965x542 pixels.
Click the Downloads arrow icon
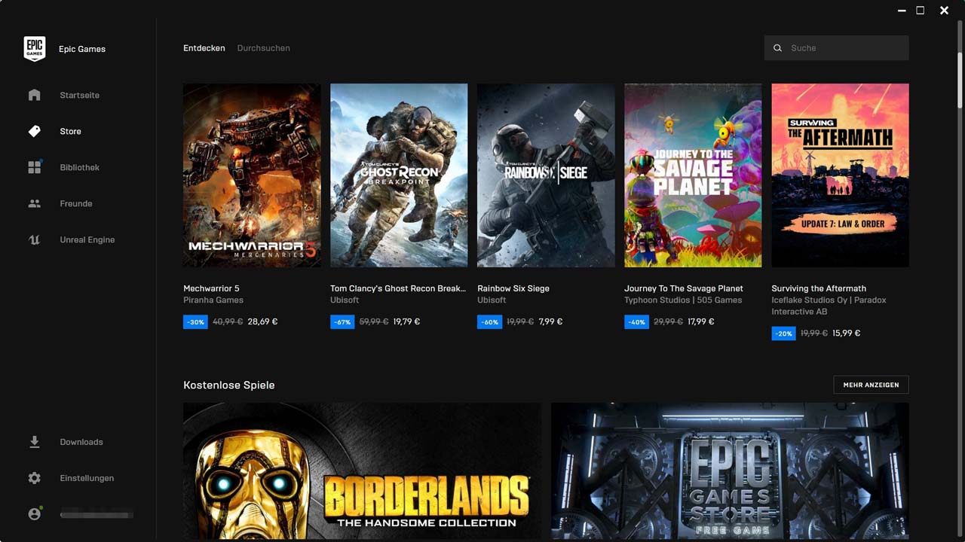point(34,442)
